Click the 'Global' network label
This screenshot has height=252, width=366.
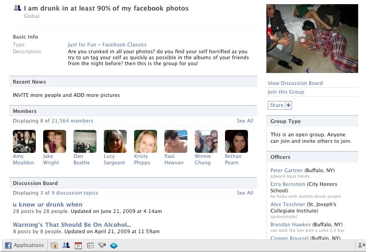pos(32,16)
